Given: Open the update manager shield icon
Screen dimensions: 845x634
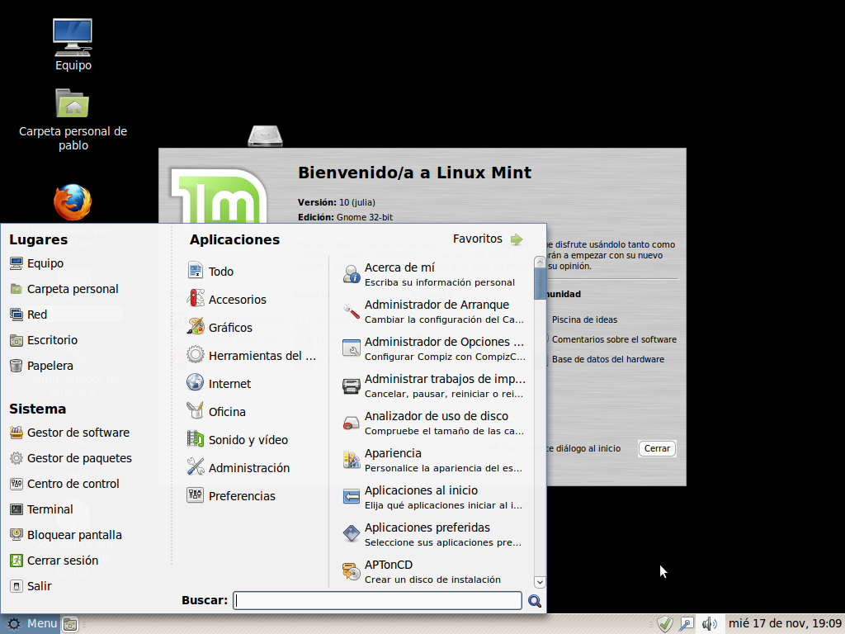Looking at the screenshot, I should coord(665,624).
